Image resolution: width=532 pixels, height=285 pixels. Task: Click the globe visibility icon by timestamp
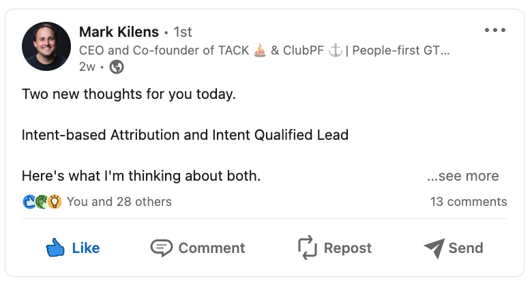117,67
